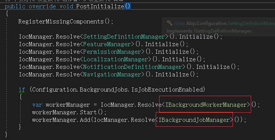The width and height of the screenshot is (275, 140).
Task: Select the PermissionManager type name
Action: [112, 52]
